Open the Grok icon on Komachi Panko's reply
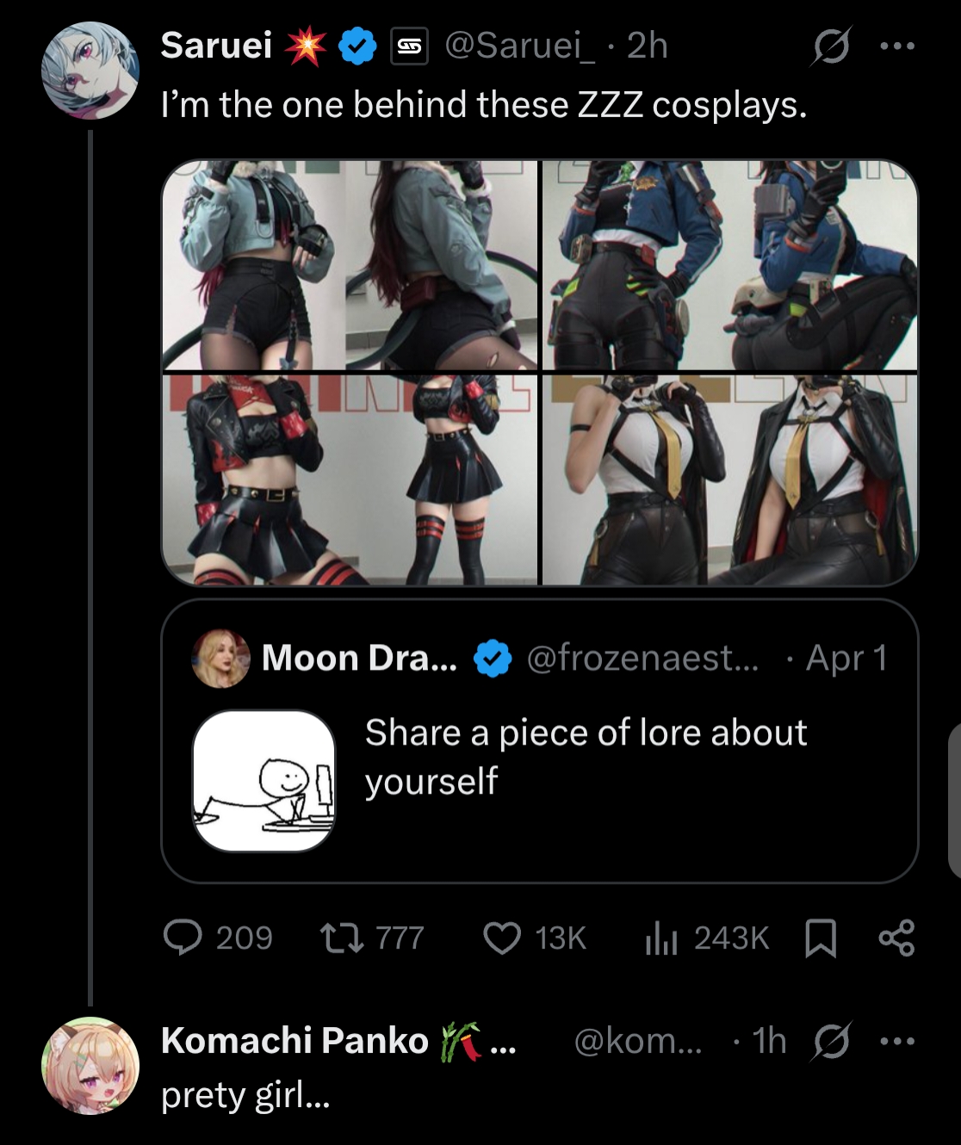Image resolution: width=961 pixels, height=1145 pixels. (831, 1041)
